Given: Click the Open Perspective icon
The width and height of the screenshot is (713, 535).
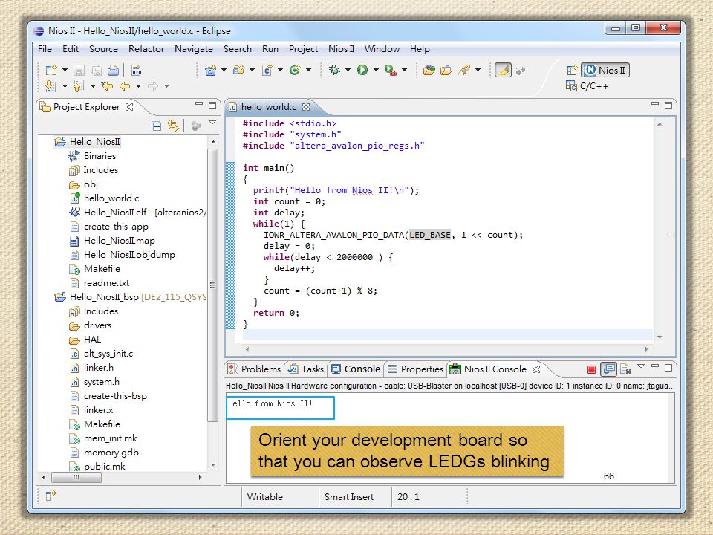Looking at the screenshot, I should click(x=572, y=70).
